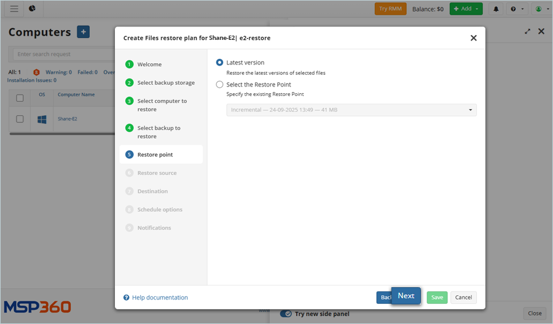
Task: Select the Latest version radio option
Action: pyautogui.click(x=220, y=63)
